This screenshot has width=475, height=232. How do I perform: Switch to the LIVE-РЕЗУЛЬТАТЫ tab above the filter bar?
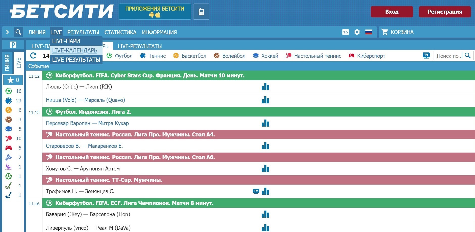[140, 46]
